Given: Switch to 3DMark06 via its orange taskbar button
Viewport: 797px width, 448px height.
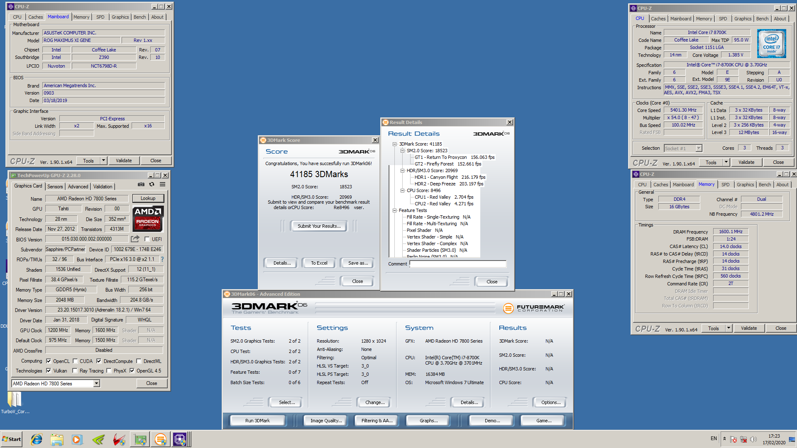Looking at the screenshot, I should (160, 439).
